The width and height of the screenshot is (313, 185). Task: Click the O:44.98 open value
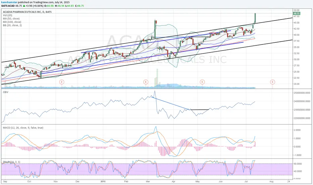click(x=49, y=6)
